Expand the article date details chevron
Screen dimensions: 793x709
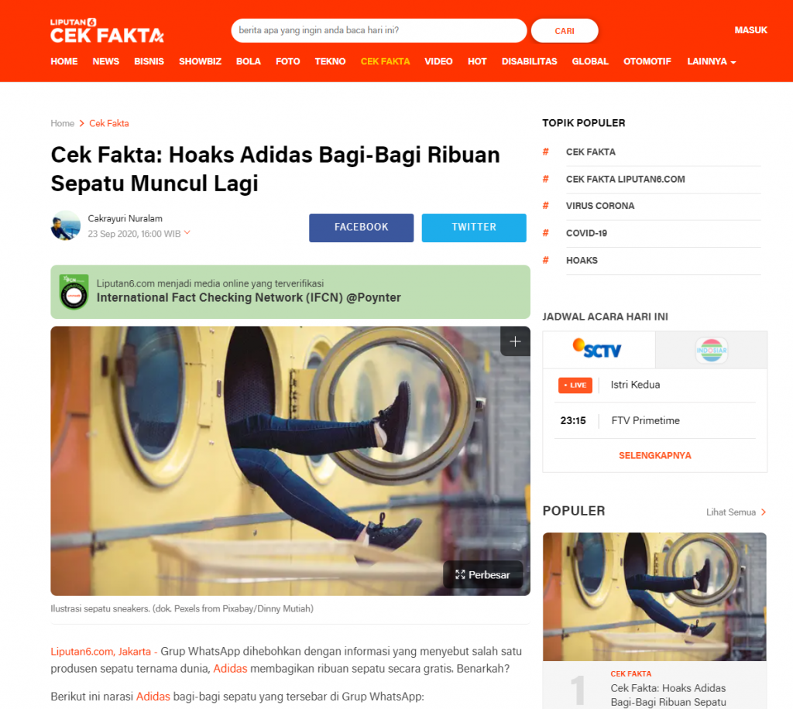click(x=187, y=232)
